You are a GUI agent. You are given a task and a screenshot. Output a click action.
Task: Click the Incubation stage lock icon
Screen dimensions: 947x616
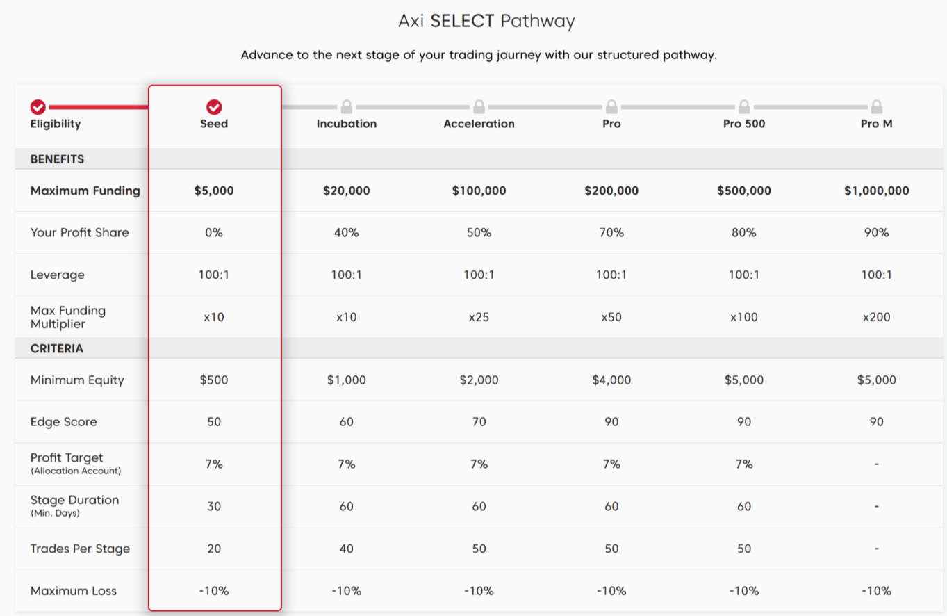tap(347, 107)
